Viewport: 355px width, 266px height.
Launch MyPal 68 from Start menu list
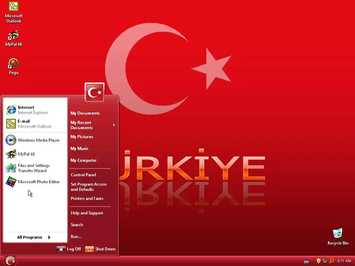click(x=35, y=154)
